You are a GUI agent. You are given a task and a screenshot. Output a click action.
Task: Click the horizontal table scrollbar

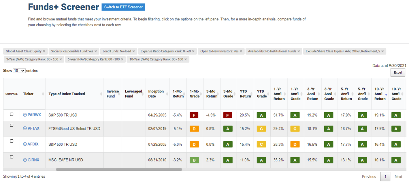point(119,170)
